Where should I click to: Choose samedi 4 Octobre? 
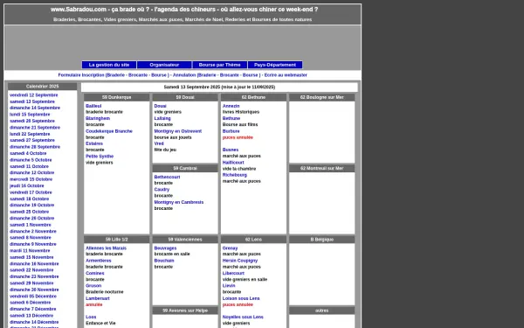(x=28, y=154)
